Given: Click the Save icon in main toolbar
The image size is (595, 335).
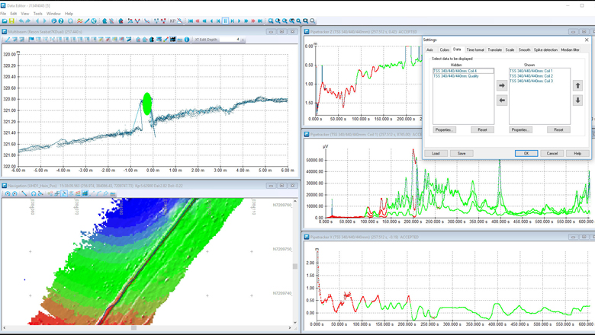Looking at the screenshot, I should coord(13,21).
